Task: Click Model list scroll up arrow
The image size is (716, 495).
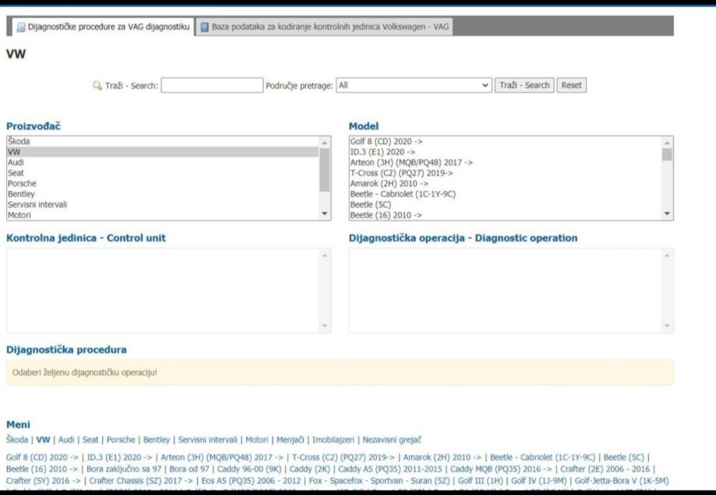Action: point(667,143)
